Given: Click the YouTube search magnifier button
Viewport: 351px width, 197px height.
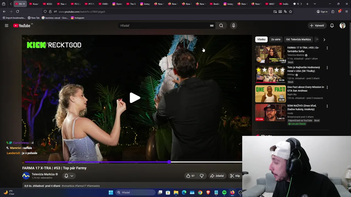Looking at the screenshot, I should pyautogui.click(x=221, y=25).
